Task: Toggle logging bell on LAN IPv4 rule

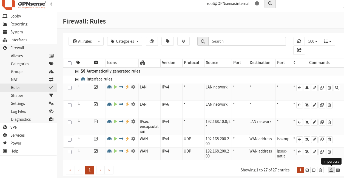Action: click(307, 88)
